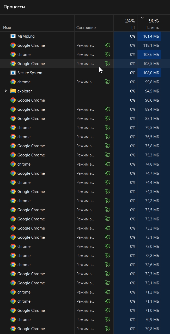Select the MsMpEng 161,4 МБ memory cell
The height and width of the screenshot is (334, 170).
pos(149,36)
